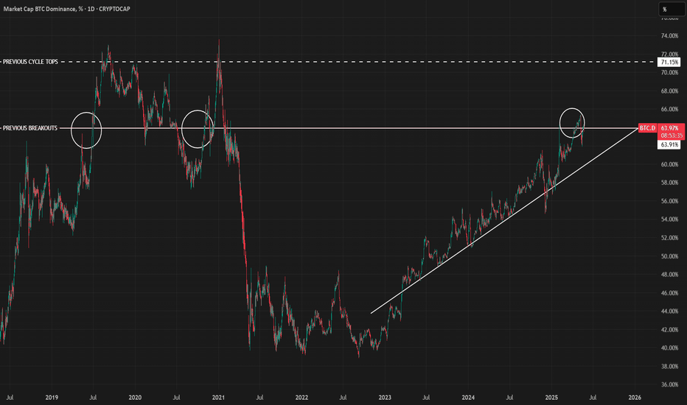This screenshot has width=687, height=405.
Task: Click the 50.00% price axis label
Action: (669, 256)
